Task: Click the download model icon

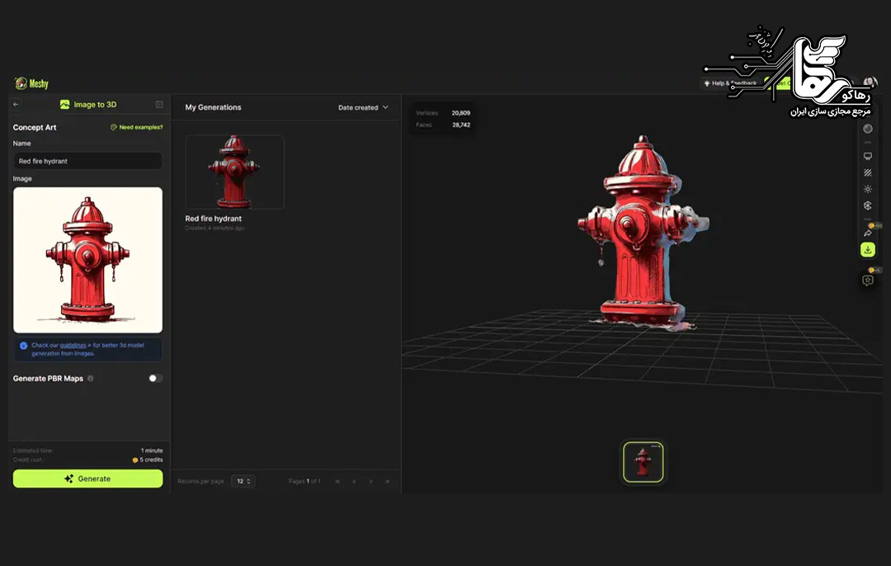Action: pyautogui.click(x=867, y=249)
